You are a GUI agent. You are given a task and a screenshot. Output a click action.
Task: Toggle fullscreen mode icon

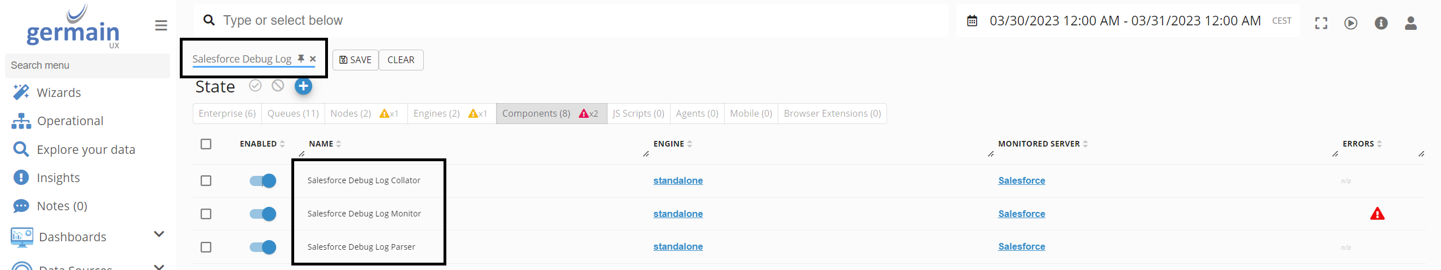tap(1321, 23)
